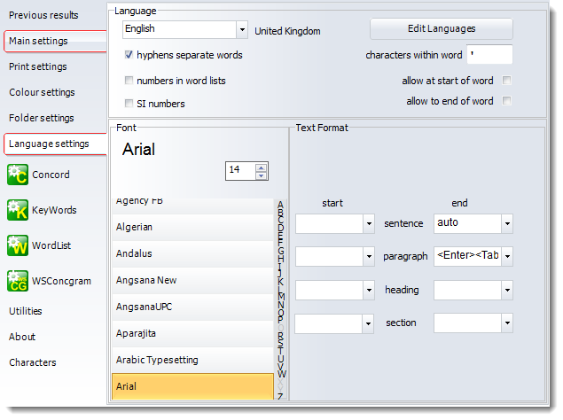Go to Colour settings
563x420 pixels.
pyautogui.click(x=42, y=92)
